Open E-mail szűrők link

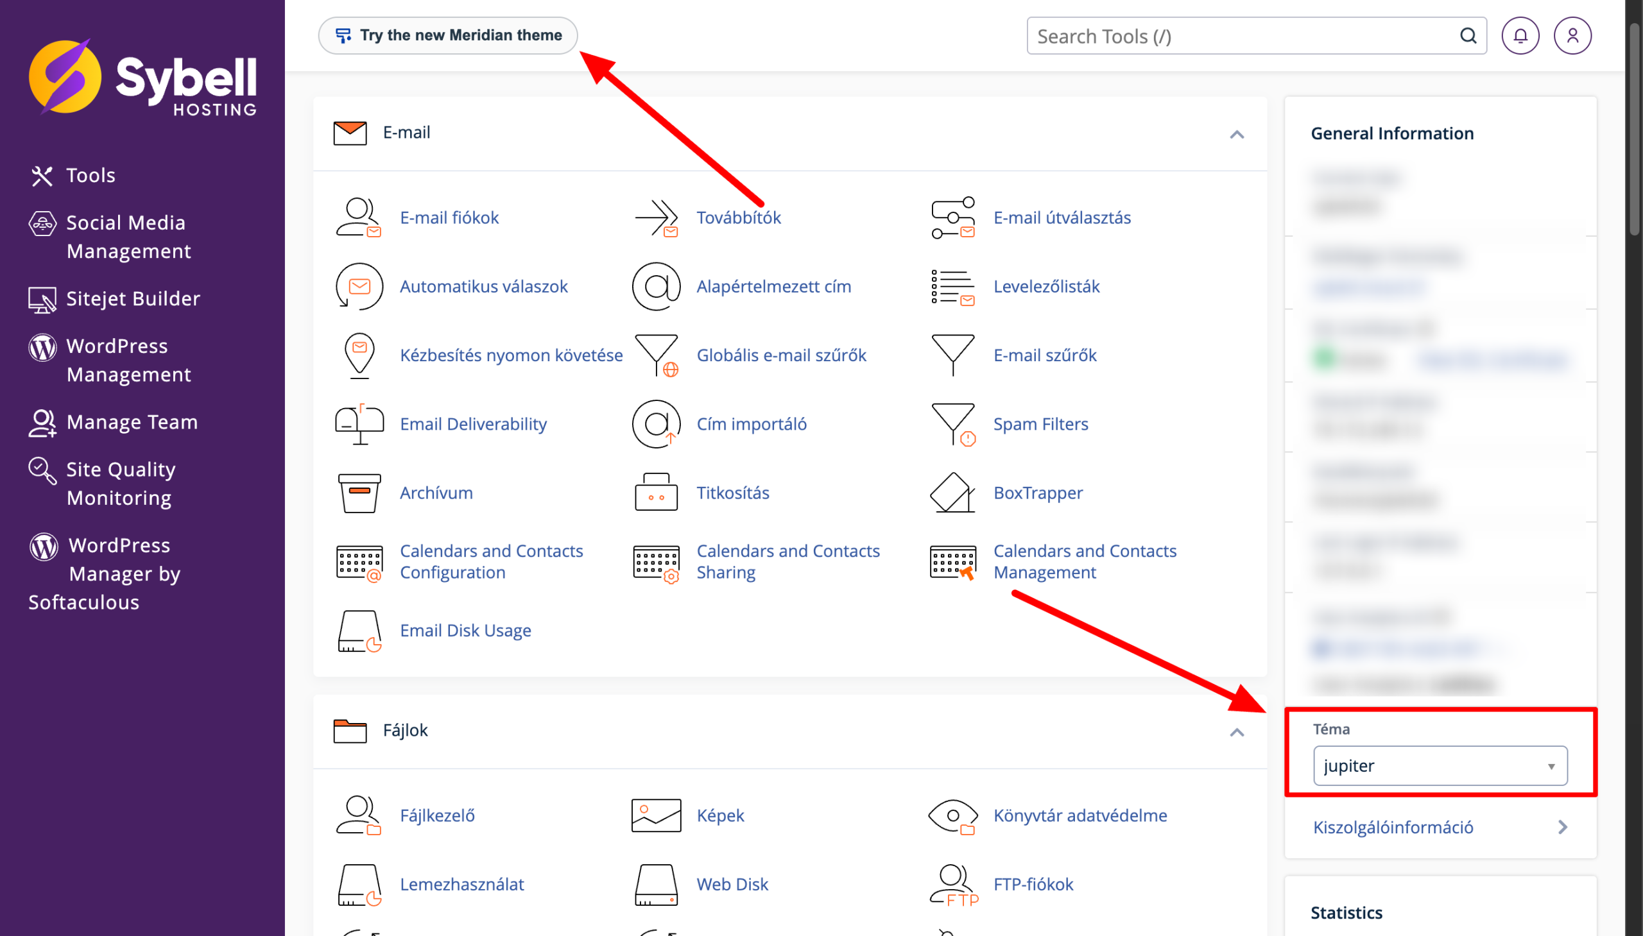pyautogui.click(x=1045, y=355)
